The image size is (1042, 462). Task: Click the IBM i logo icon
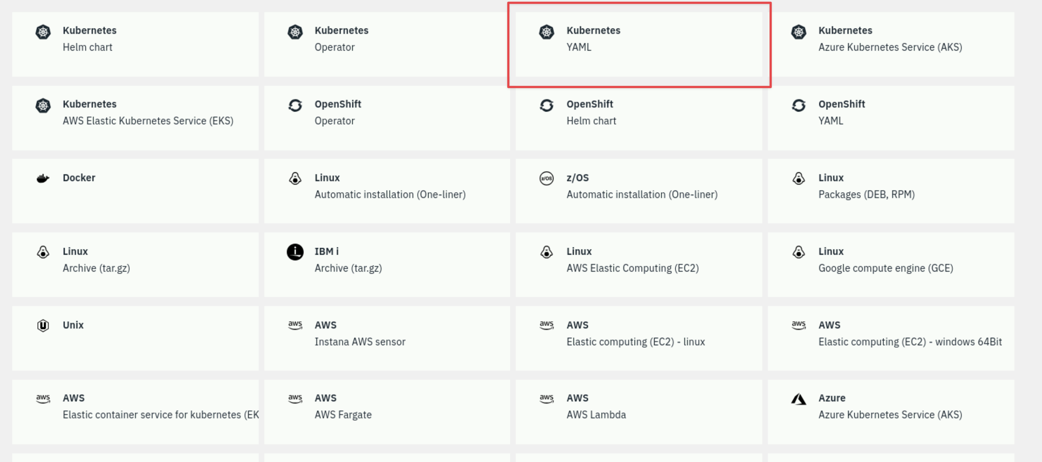pos(295,252)
